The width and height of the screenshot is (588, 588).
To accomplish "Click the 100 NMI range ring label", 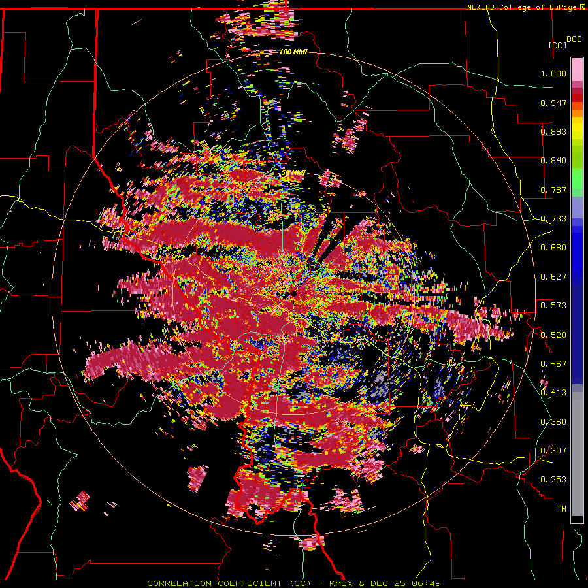I will 293,52.
